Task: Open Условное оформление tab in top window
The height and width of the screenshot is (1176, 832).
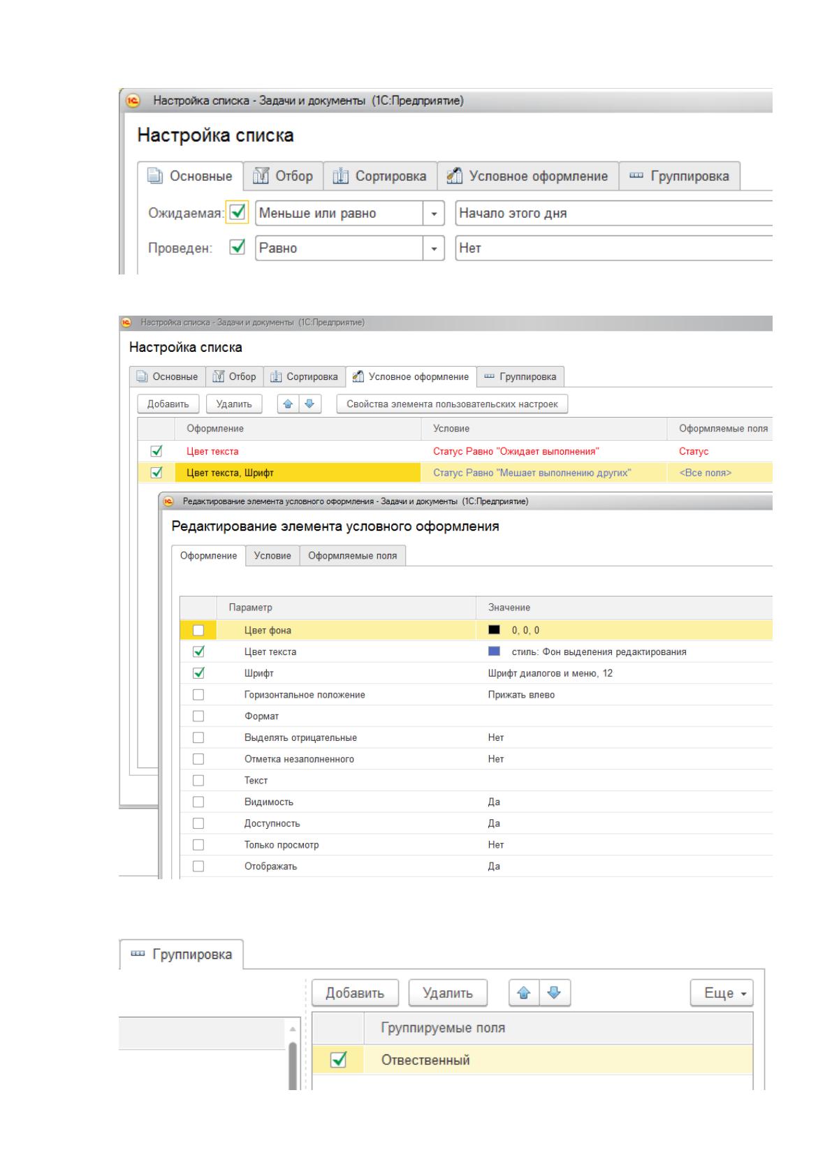Action: tap(527, 176)
